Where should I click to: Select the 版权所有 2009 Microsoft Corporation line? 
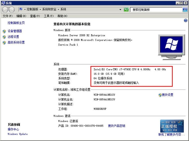(x=95, y=40)
